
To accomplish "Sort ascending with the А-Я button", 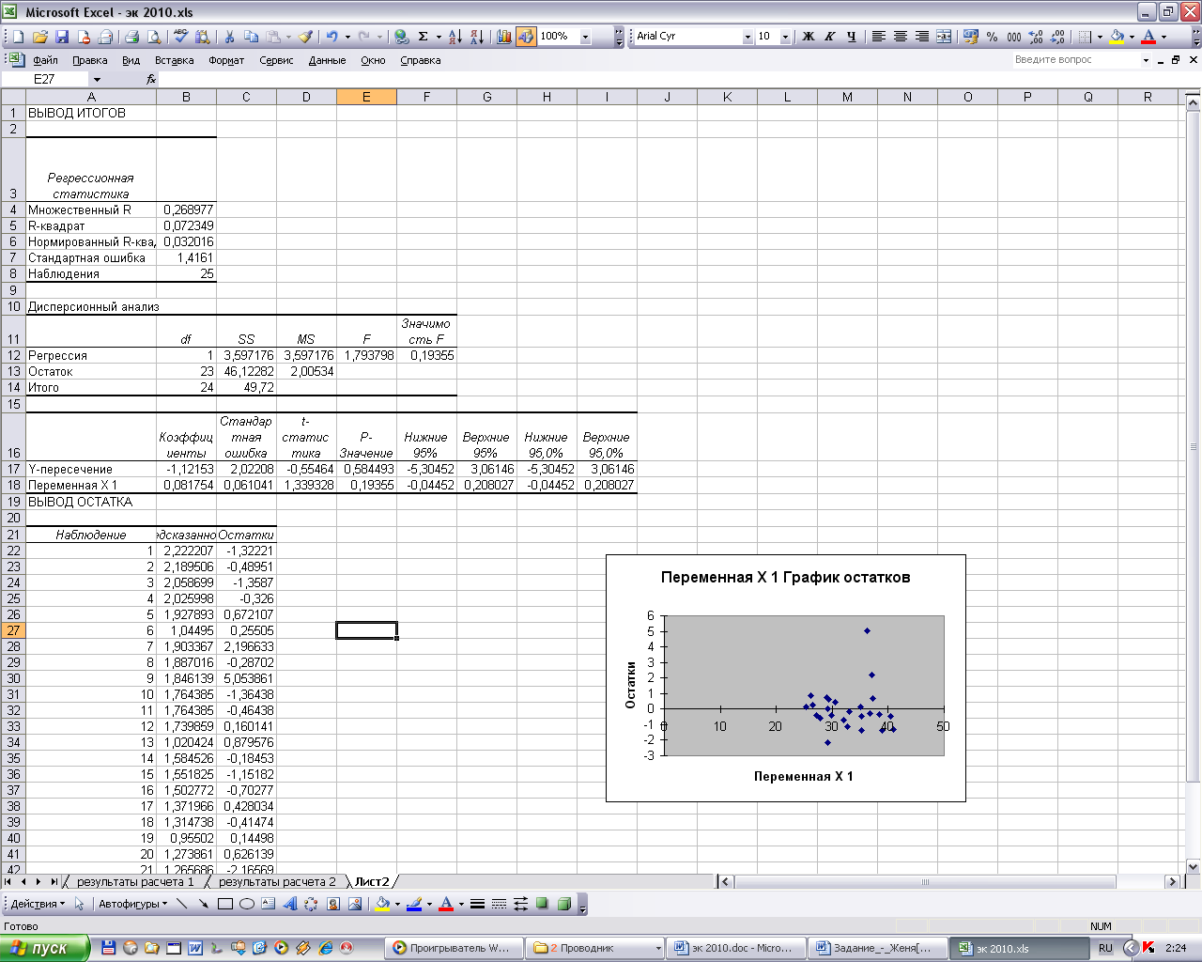I will [455, 37].
